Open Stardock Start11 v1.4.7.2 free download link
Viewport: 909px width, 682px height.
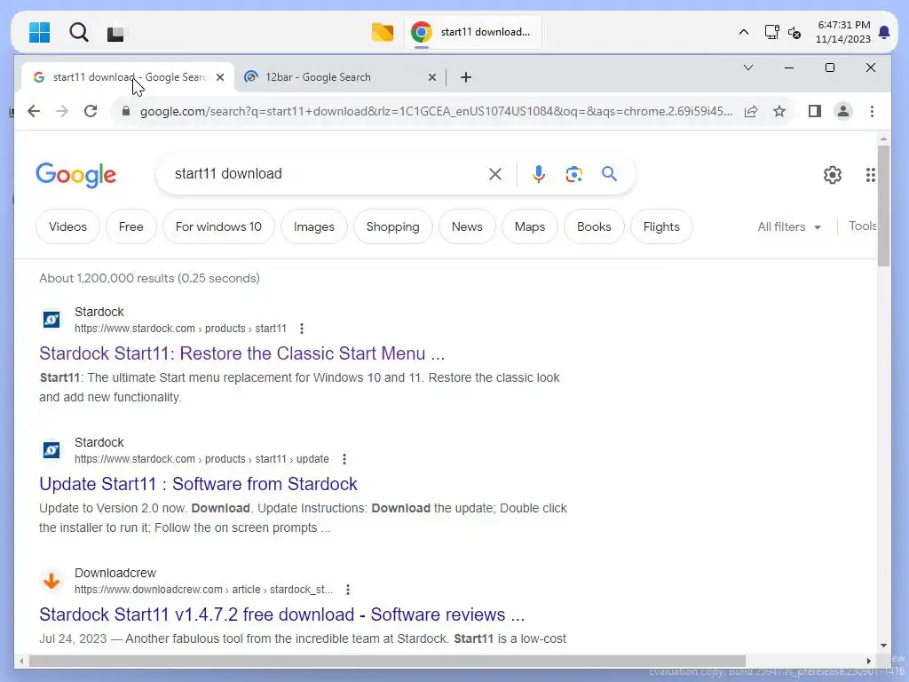pos(282,615)
